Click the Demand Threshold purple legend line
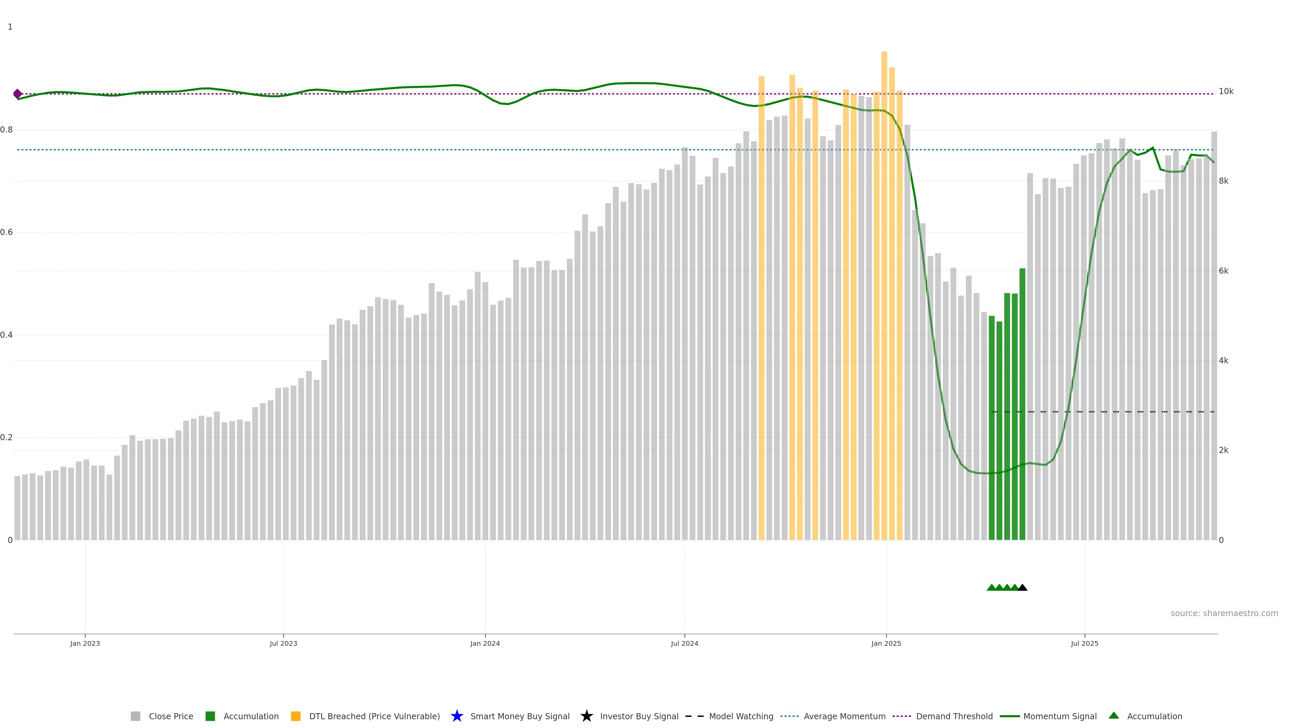This screenshot has width=1295, height=728. pos(901,716)
